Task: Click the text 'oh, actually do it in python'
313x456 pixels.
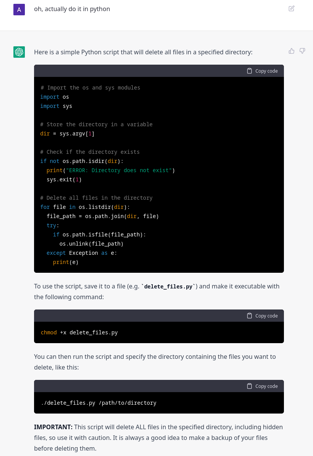Action: click(x=72, y=9)
